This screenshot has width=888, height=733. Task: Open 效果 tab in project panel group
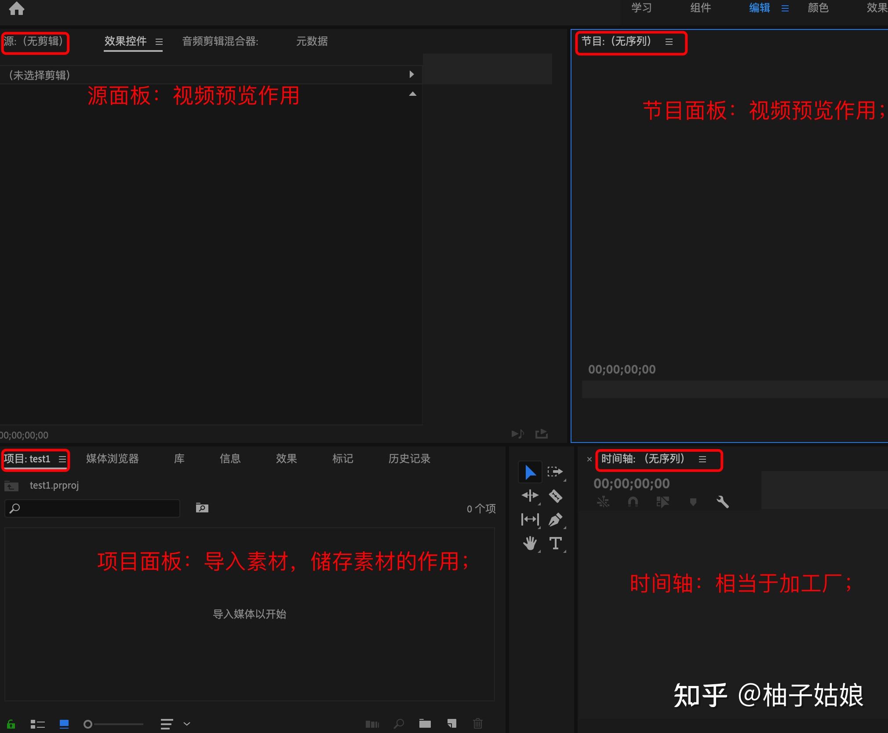pyautogui.click(x=286, y=459)
